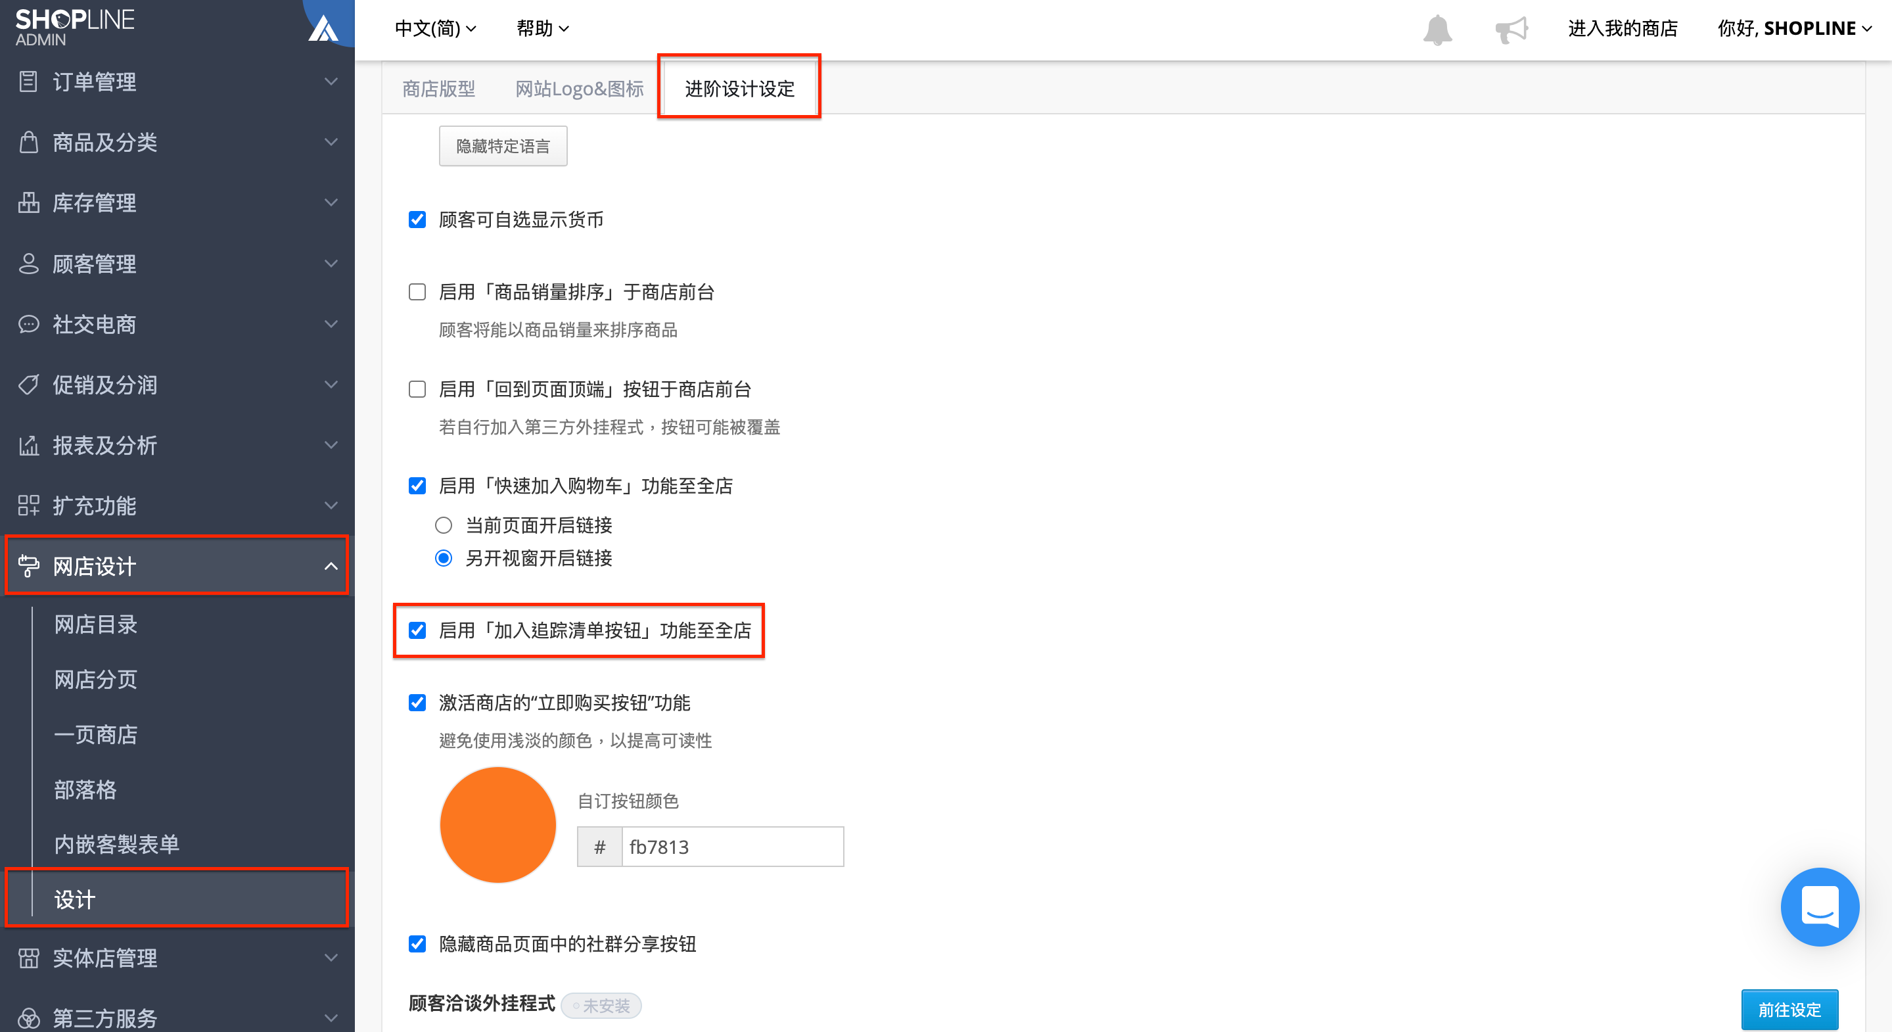Click the apps extension grid icon
This screenshot has width=1892, height=1032.
coord(29,505)
